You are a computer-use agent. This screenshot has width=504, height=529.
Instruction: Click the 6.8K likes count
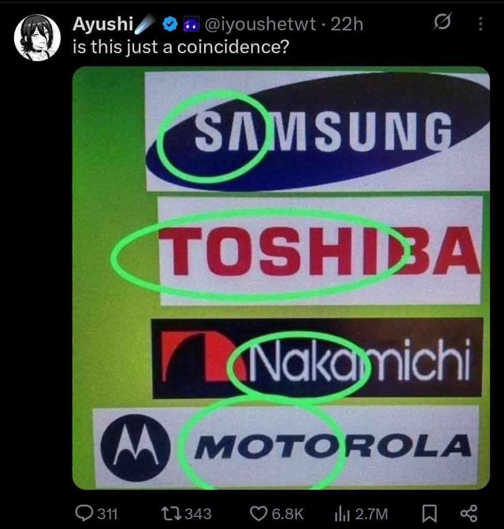pos(287,514)
